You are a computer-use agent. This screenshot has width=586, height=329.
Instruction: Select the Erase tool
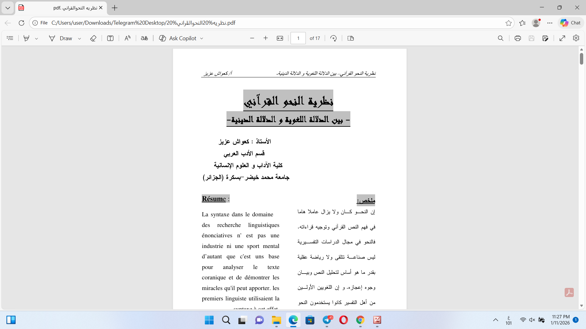[x=93, y=38]
